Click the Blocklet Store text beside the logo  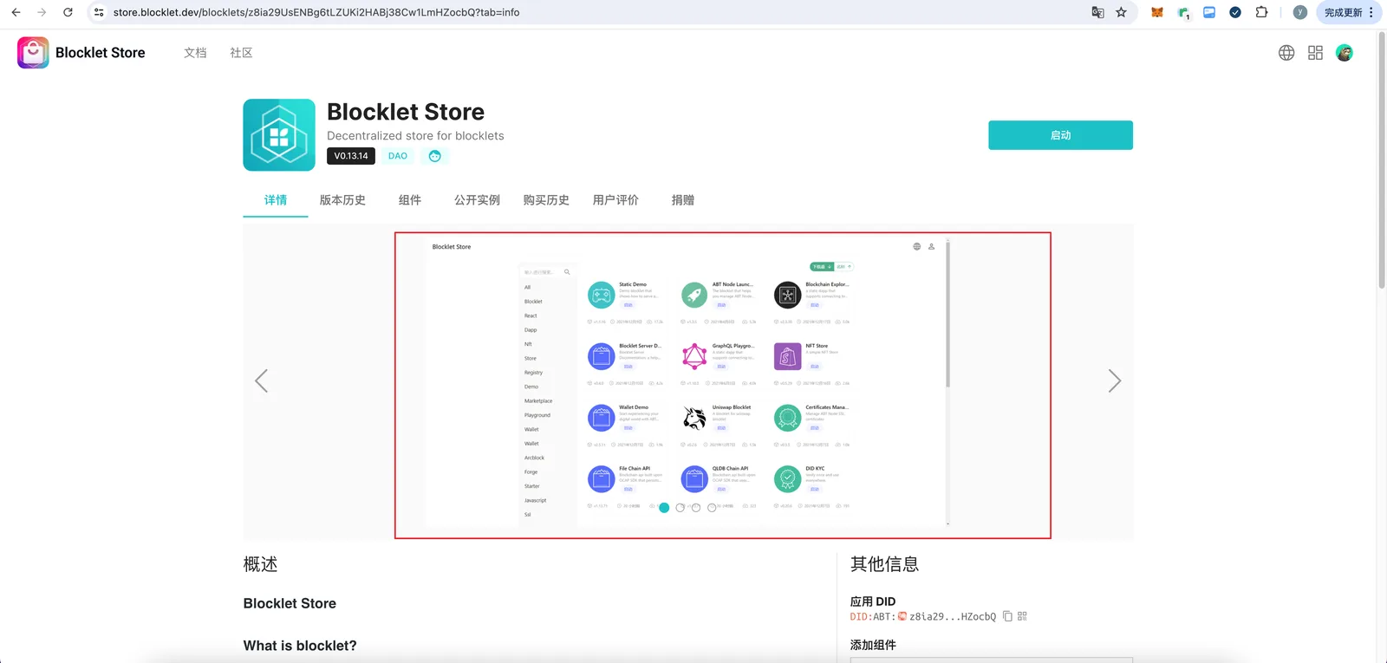point(101,53)
